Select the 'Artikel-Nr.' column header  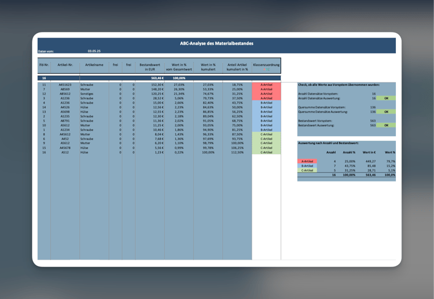(65, 65)
